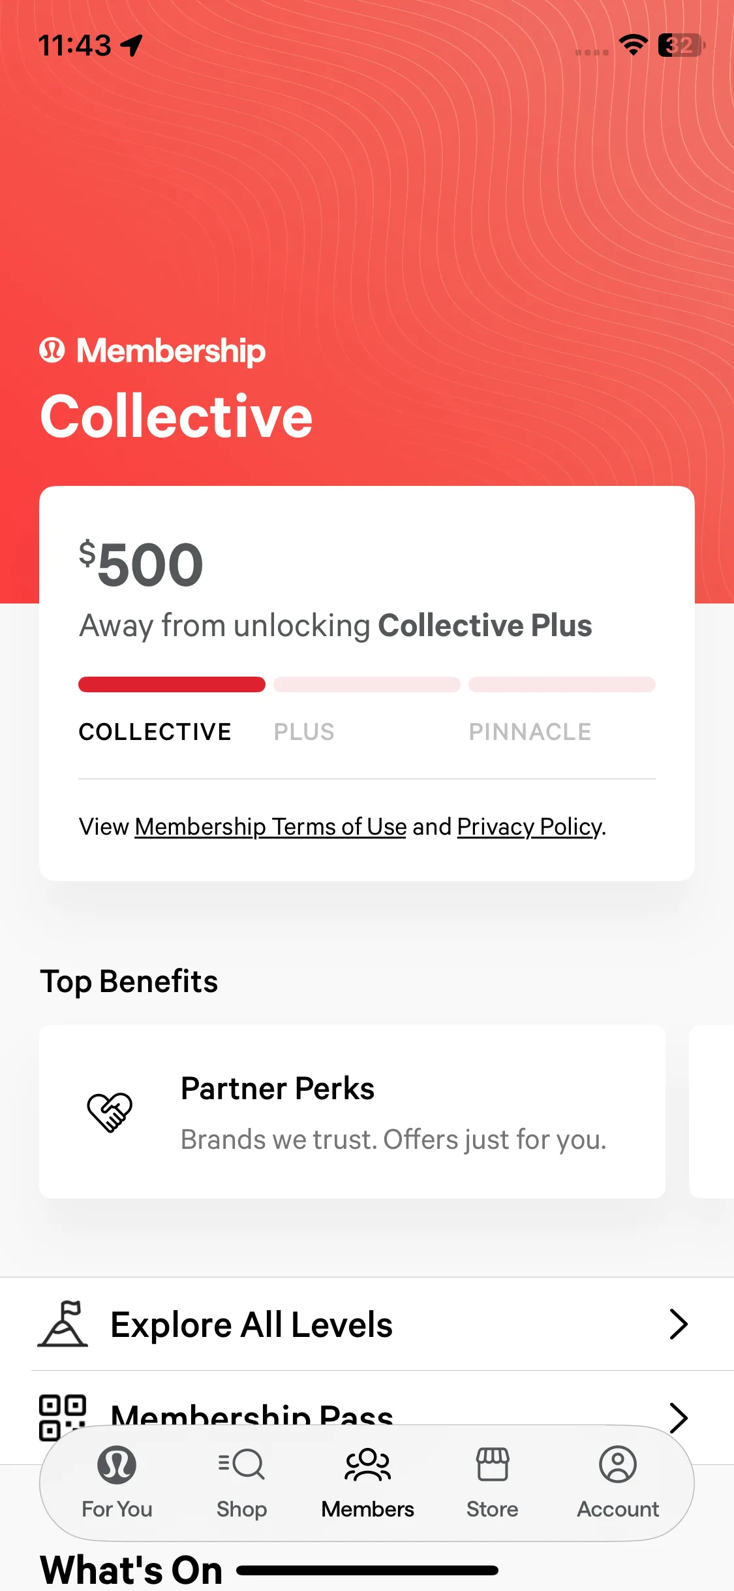
Task: Open the Partner Perks benefit card
Action: (x=352, y=1112)
